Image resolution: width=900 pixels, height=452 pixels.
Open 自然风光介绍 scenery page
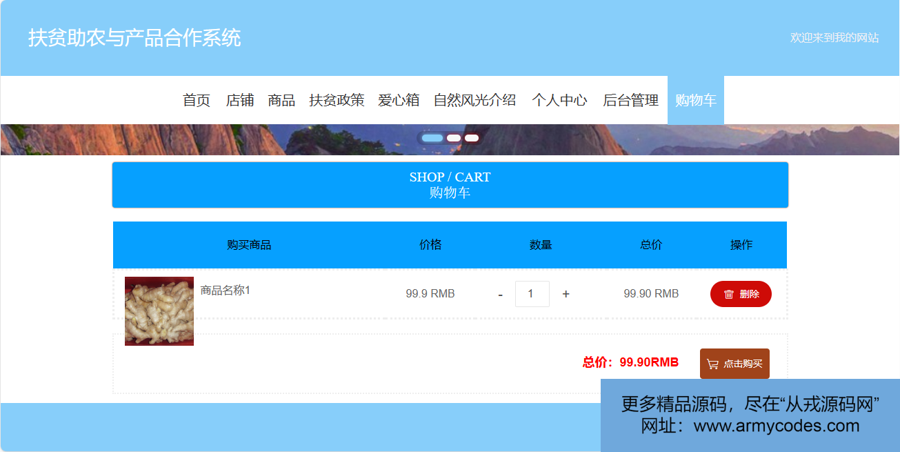coord(474,100)
